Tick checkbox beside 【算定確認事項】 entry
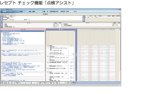 pyautogui.click(x=2, y=32)
